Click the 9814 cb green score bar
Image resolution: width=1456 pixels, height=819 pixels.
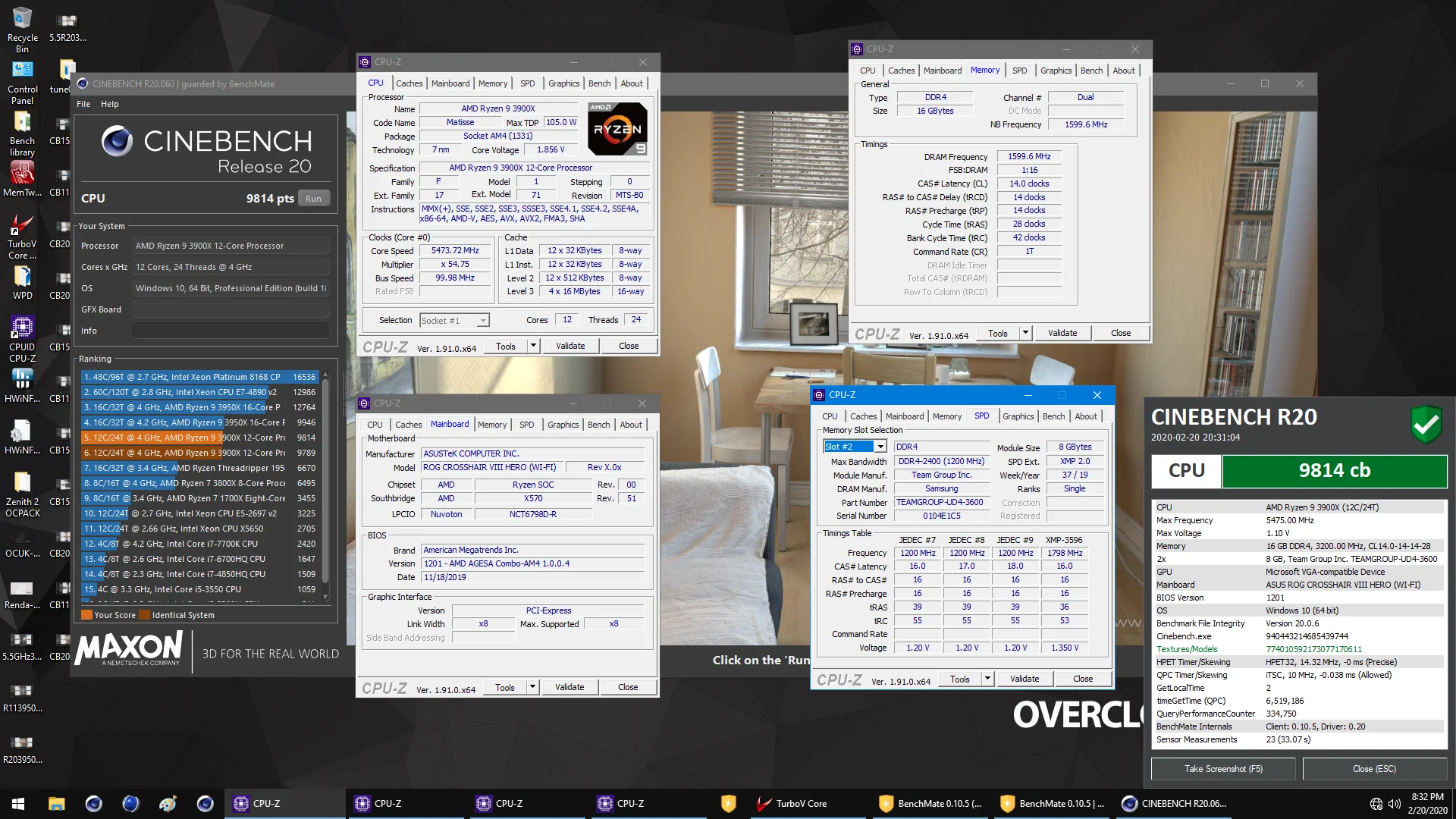tap(1334, 471)
